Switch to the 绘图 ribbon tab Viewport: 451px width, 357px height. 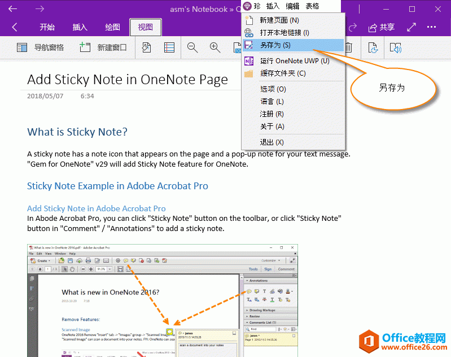[112, 27]
